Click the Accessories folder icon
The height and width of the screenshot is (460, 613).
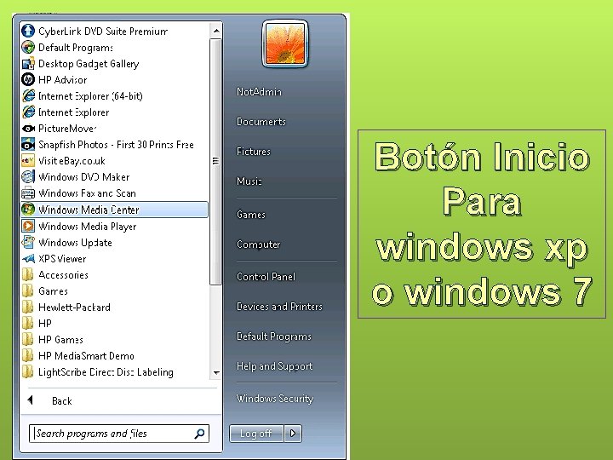[28, 274]
